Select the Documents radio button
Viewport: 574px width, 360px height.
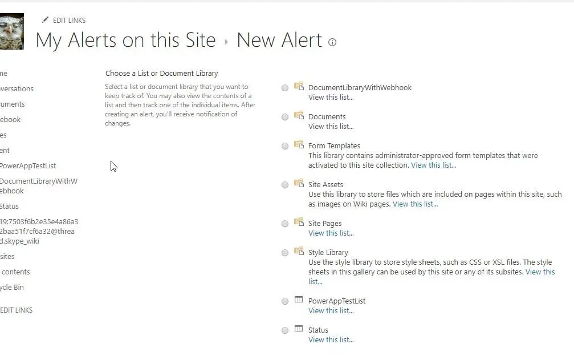285,117
